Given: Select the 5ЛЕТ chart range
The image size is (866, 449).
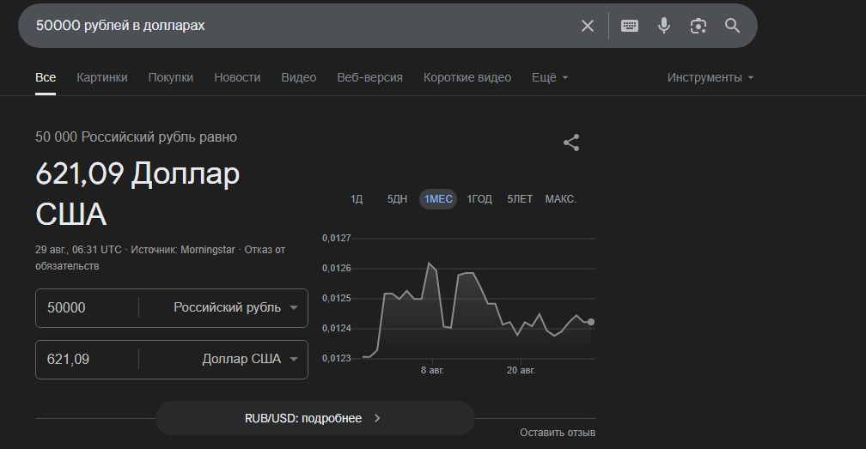Looking at the screenshot, I should 520,199.
